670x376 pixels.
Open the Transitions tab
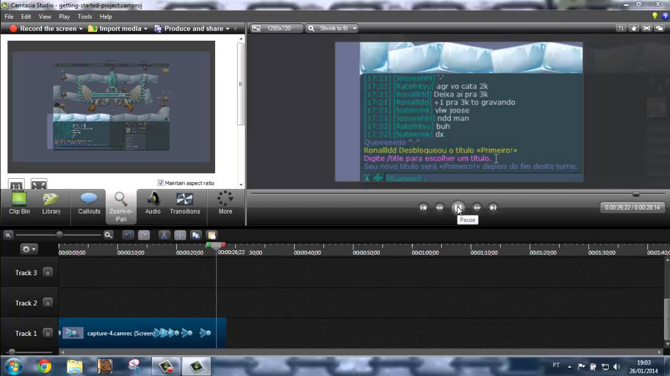185,204
